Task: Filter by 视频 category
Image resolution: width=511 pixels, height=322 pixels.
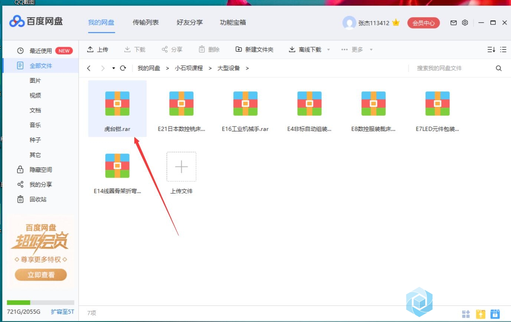Action: coord(35,95)
